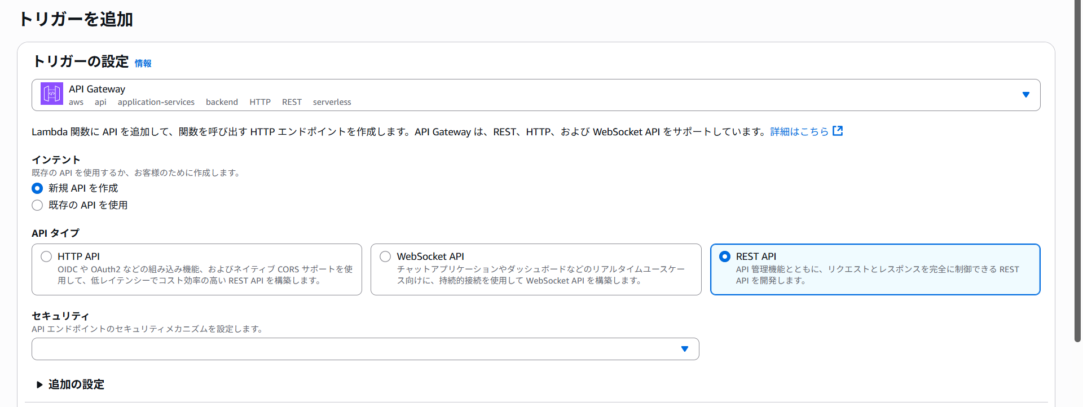Expand the 追加の設定 section
This screenshot has width=1083, height=407.
pyautogui.click(x=39, y=384)
